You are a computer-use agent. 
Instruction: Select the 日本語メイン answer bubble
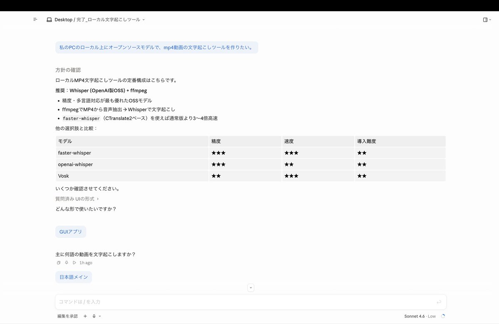pos(74,277)
